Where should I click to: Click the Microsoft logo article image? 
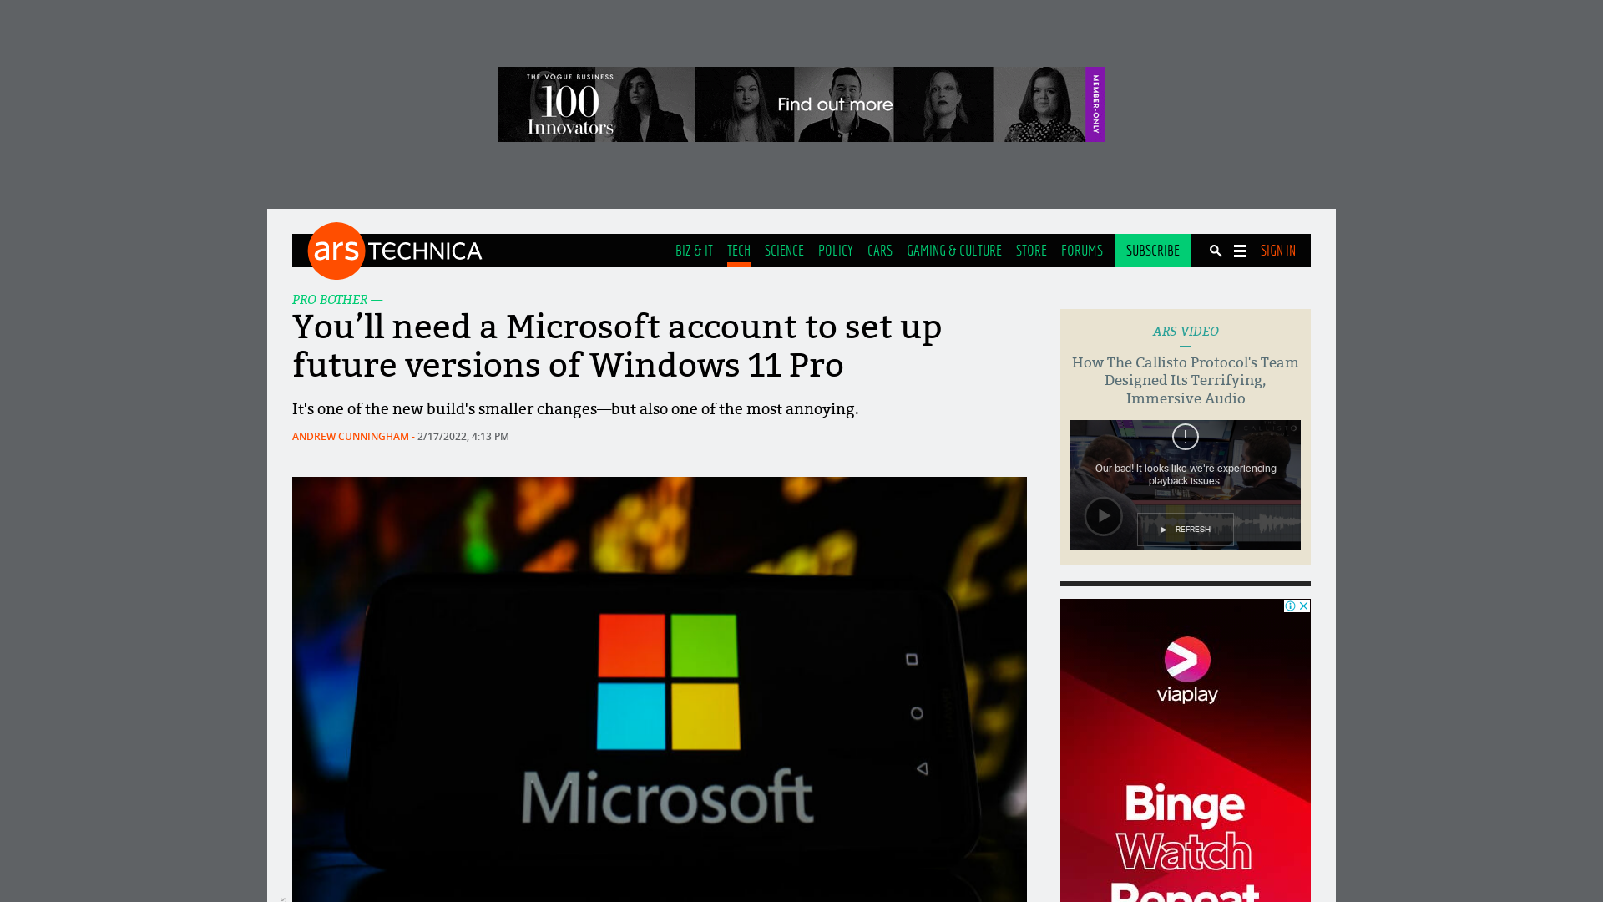659,689
